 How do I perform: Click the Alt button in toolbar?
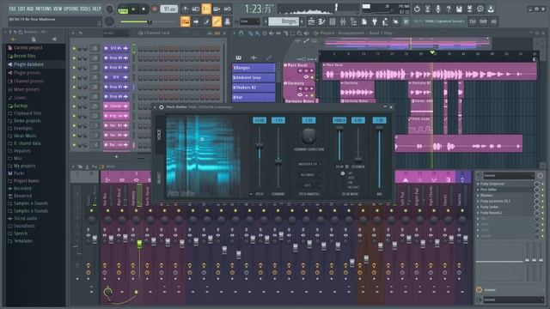(494, 21)
